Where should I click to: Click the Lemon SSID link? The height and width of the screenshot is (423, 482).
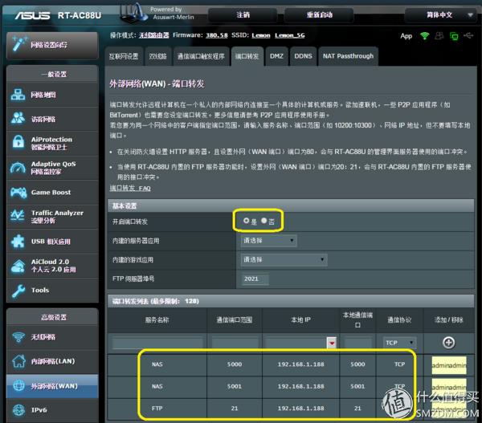coord(261,35)
